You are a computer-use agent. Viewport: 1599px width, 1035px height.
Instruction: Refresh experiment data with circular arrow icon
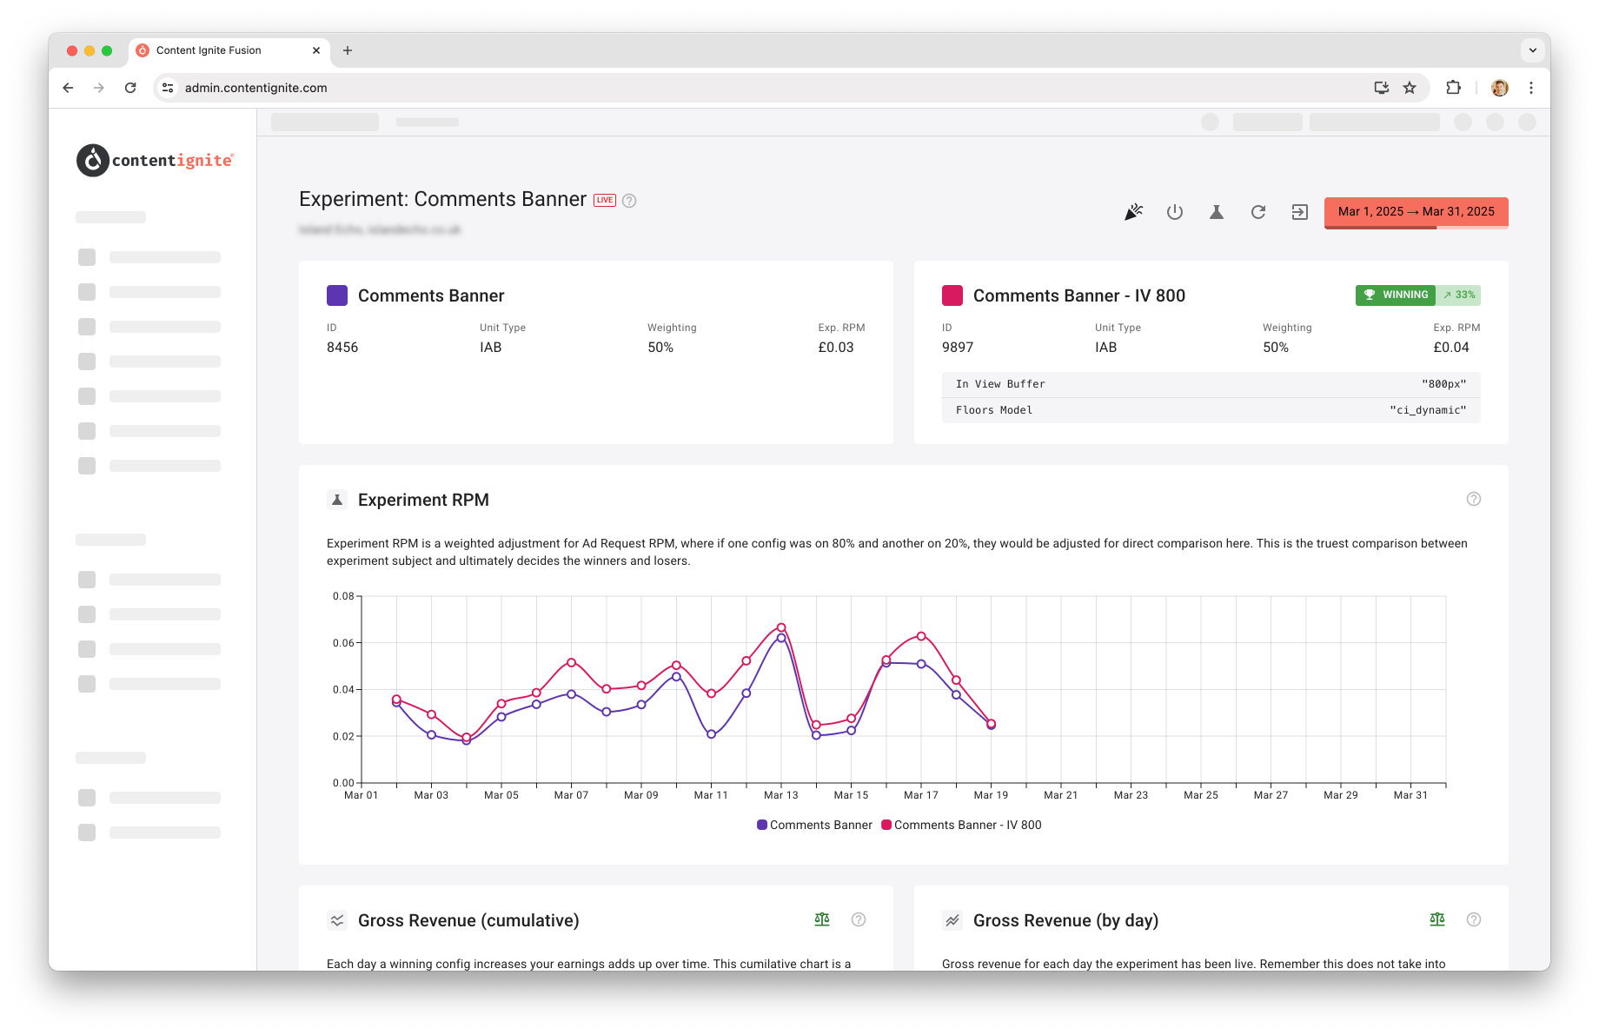(x=1258, y=212)
